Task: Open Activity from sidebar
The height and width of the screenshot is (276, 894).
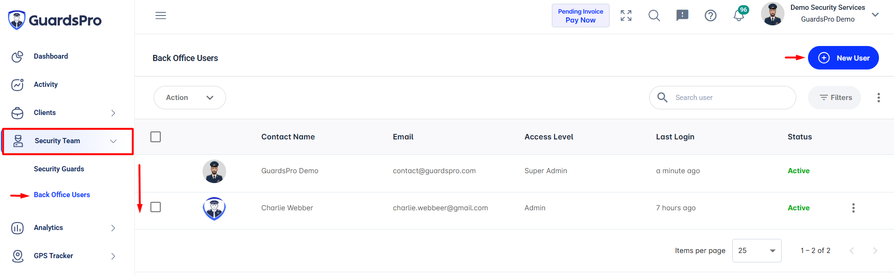Action: click(x=46, y=84)
